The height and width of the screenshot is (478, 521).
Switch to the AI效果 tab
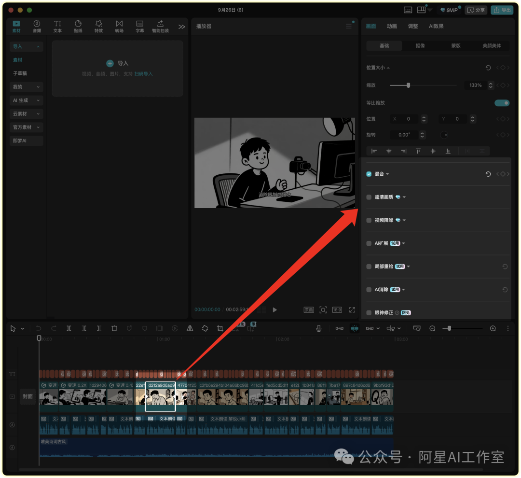coord(436,26)
